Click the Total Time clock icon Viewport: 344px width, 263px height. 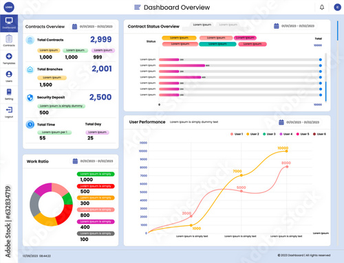coord(30,124)
